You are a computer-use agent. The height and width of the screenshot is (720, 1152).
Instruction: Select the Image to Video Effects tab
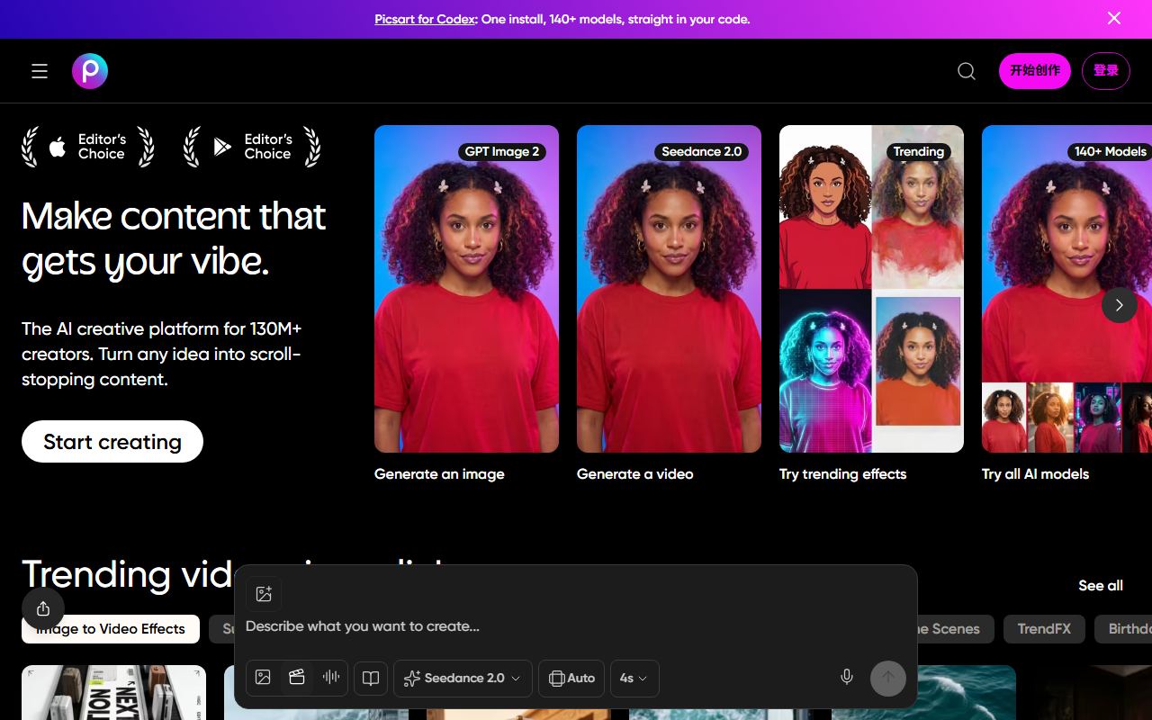tap(110, 629)
